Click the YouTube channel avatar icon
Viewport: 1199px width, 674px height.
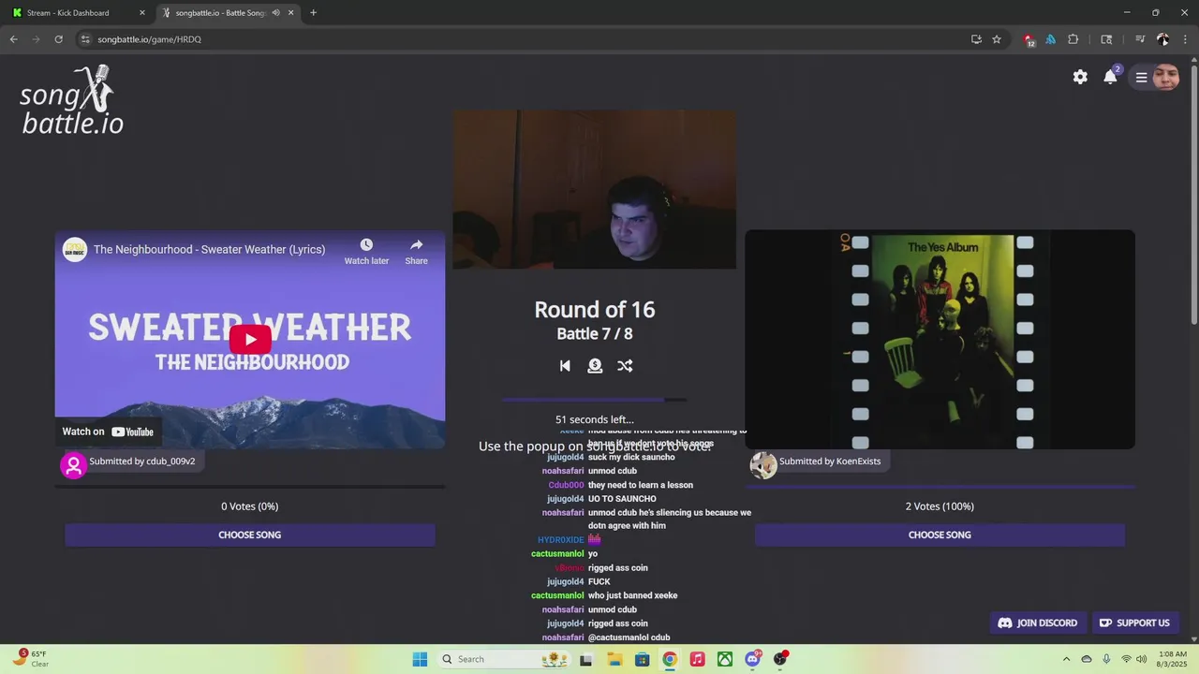click(75, 250)
